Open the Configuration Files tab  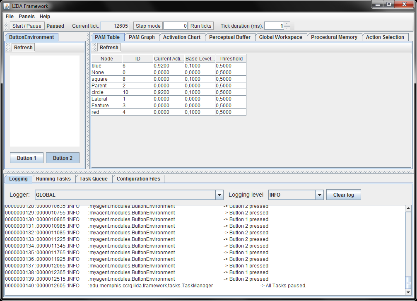click(138, 179)
